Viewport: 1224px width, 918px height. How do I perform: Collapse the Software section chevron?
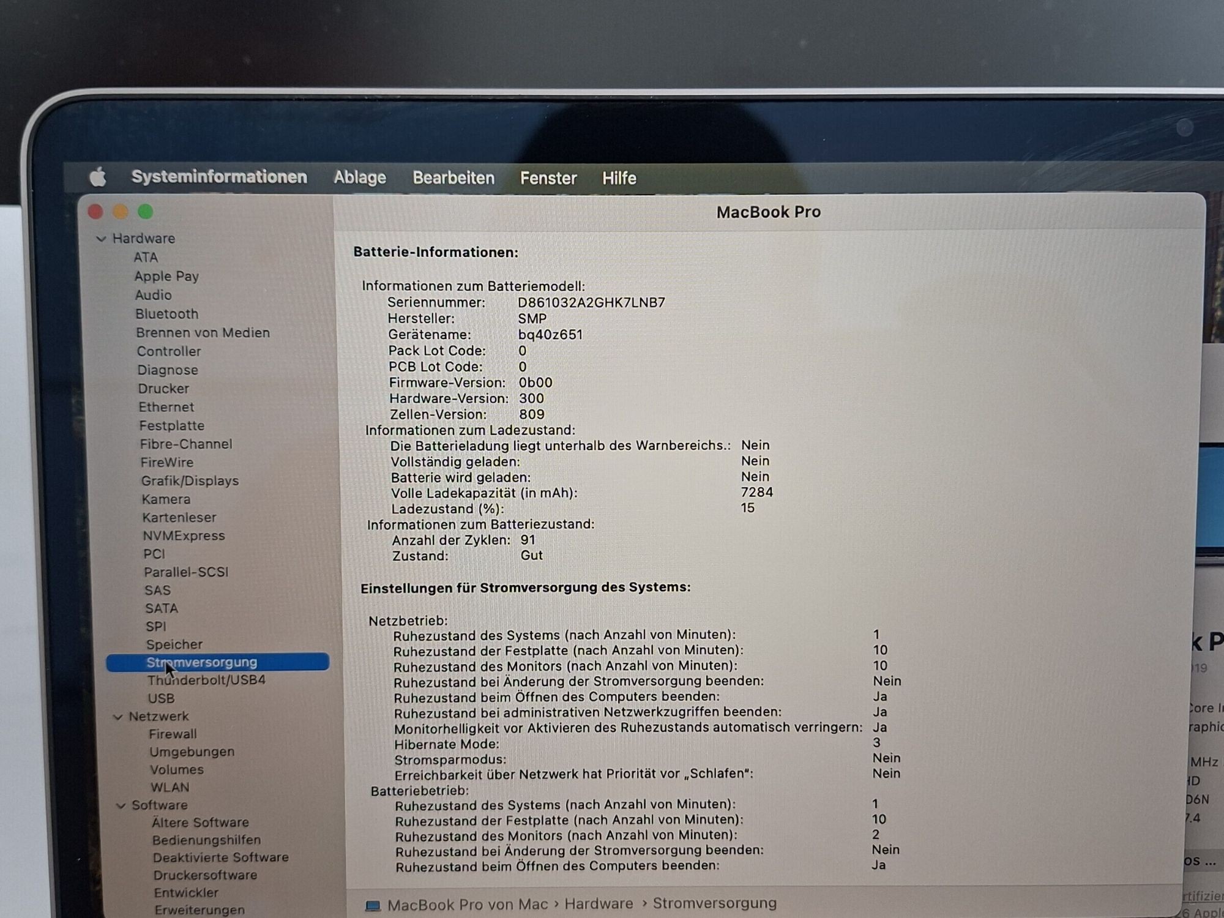(121, 806)
